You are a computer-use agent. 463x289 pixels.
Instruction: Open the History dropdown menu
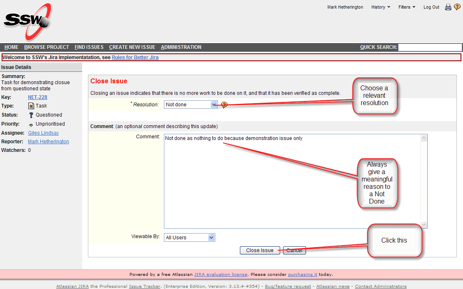380,7
